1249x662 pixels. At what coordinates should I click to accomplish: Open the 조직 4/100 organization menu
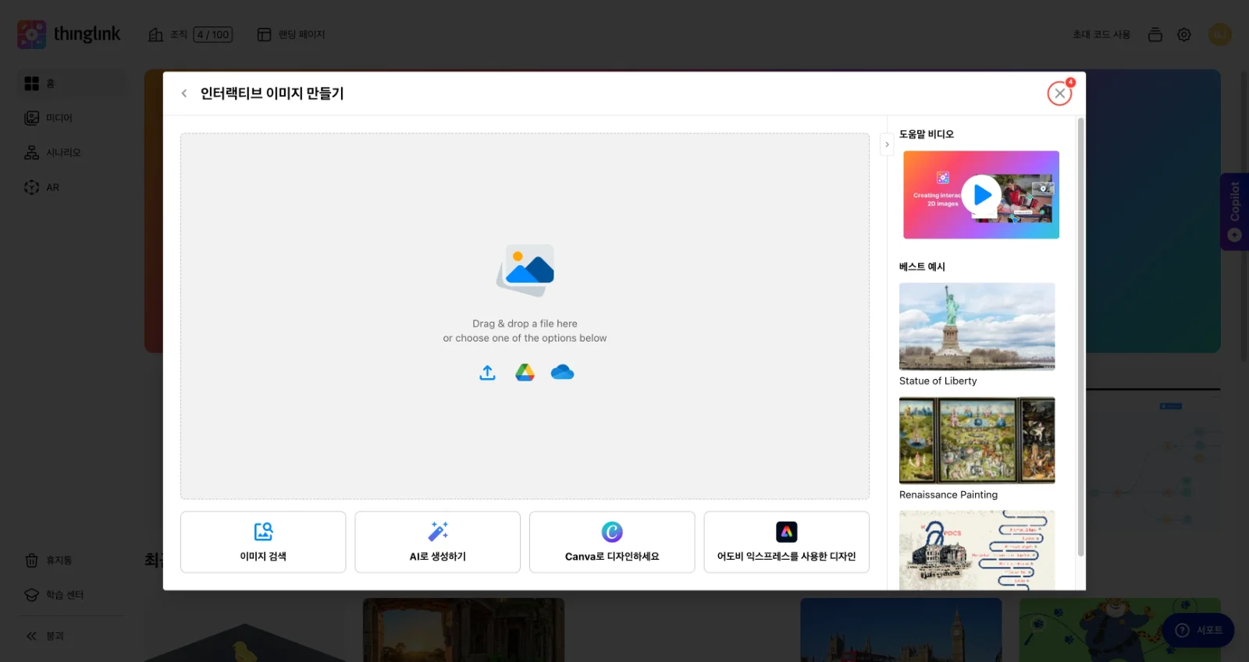tap(190, 34)
